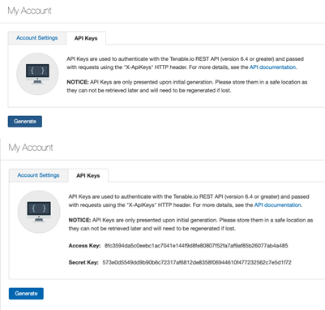
Task: Open Account Settings tab in the panel without keys
Action: pyautogui.click(x=37, y=38)
